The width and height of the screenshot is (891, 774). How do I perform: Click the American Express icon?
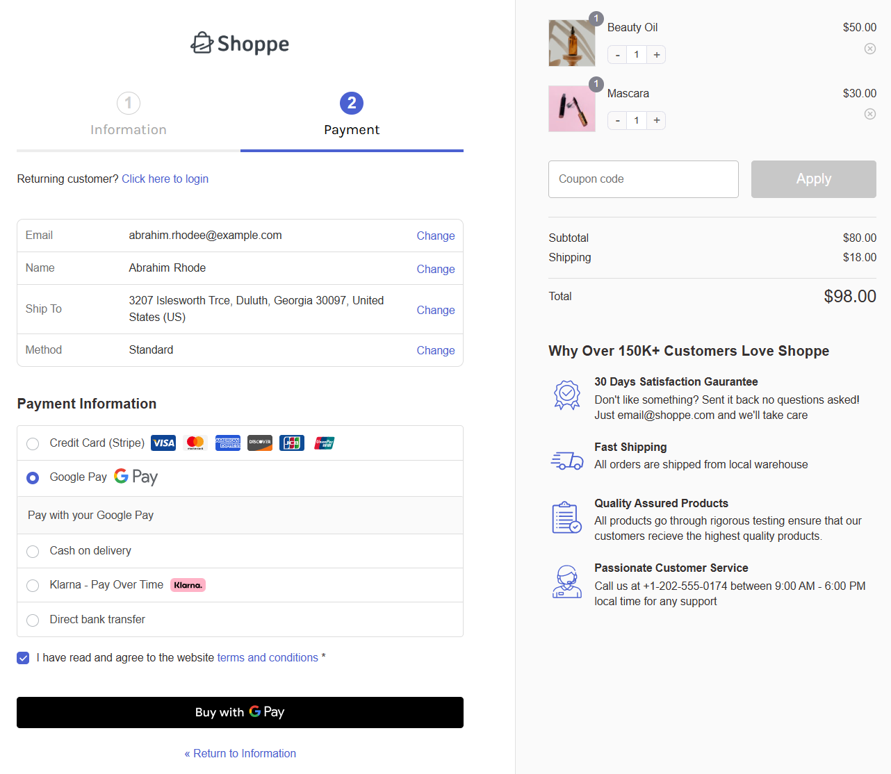(x=228, y=443)
